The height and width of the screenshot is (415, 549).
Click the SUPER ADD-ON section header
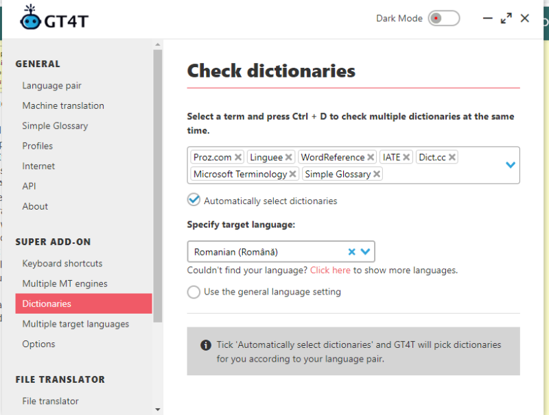(x=54, y=242)
